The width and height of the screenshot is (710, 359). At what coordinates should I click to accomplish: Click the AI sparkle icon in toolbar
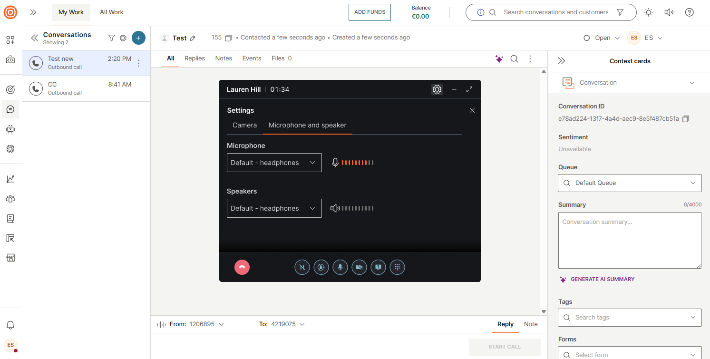point(499,59)
